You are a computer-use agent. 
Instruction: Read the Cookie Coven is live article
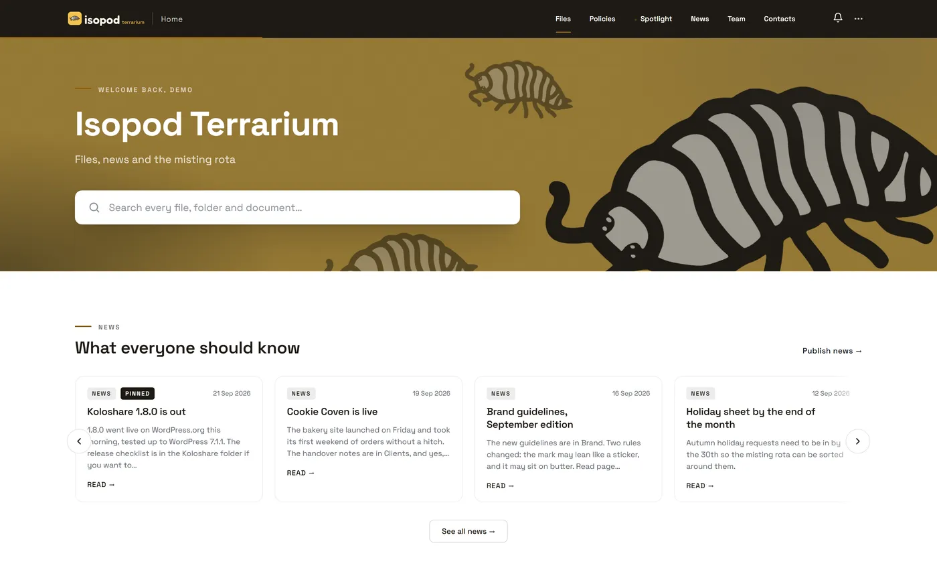pos(301,473)
